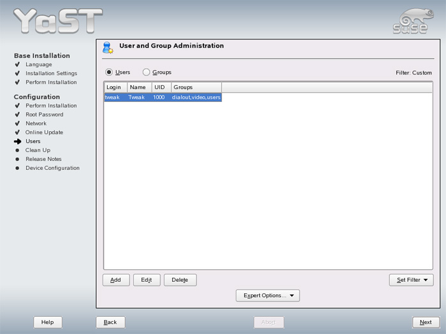Click 'Root Password' in the sidebar
The height and width of the screenshot is (334, 446).
coord(45,115)
